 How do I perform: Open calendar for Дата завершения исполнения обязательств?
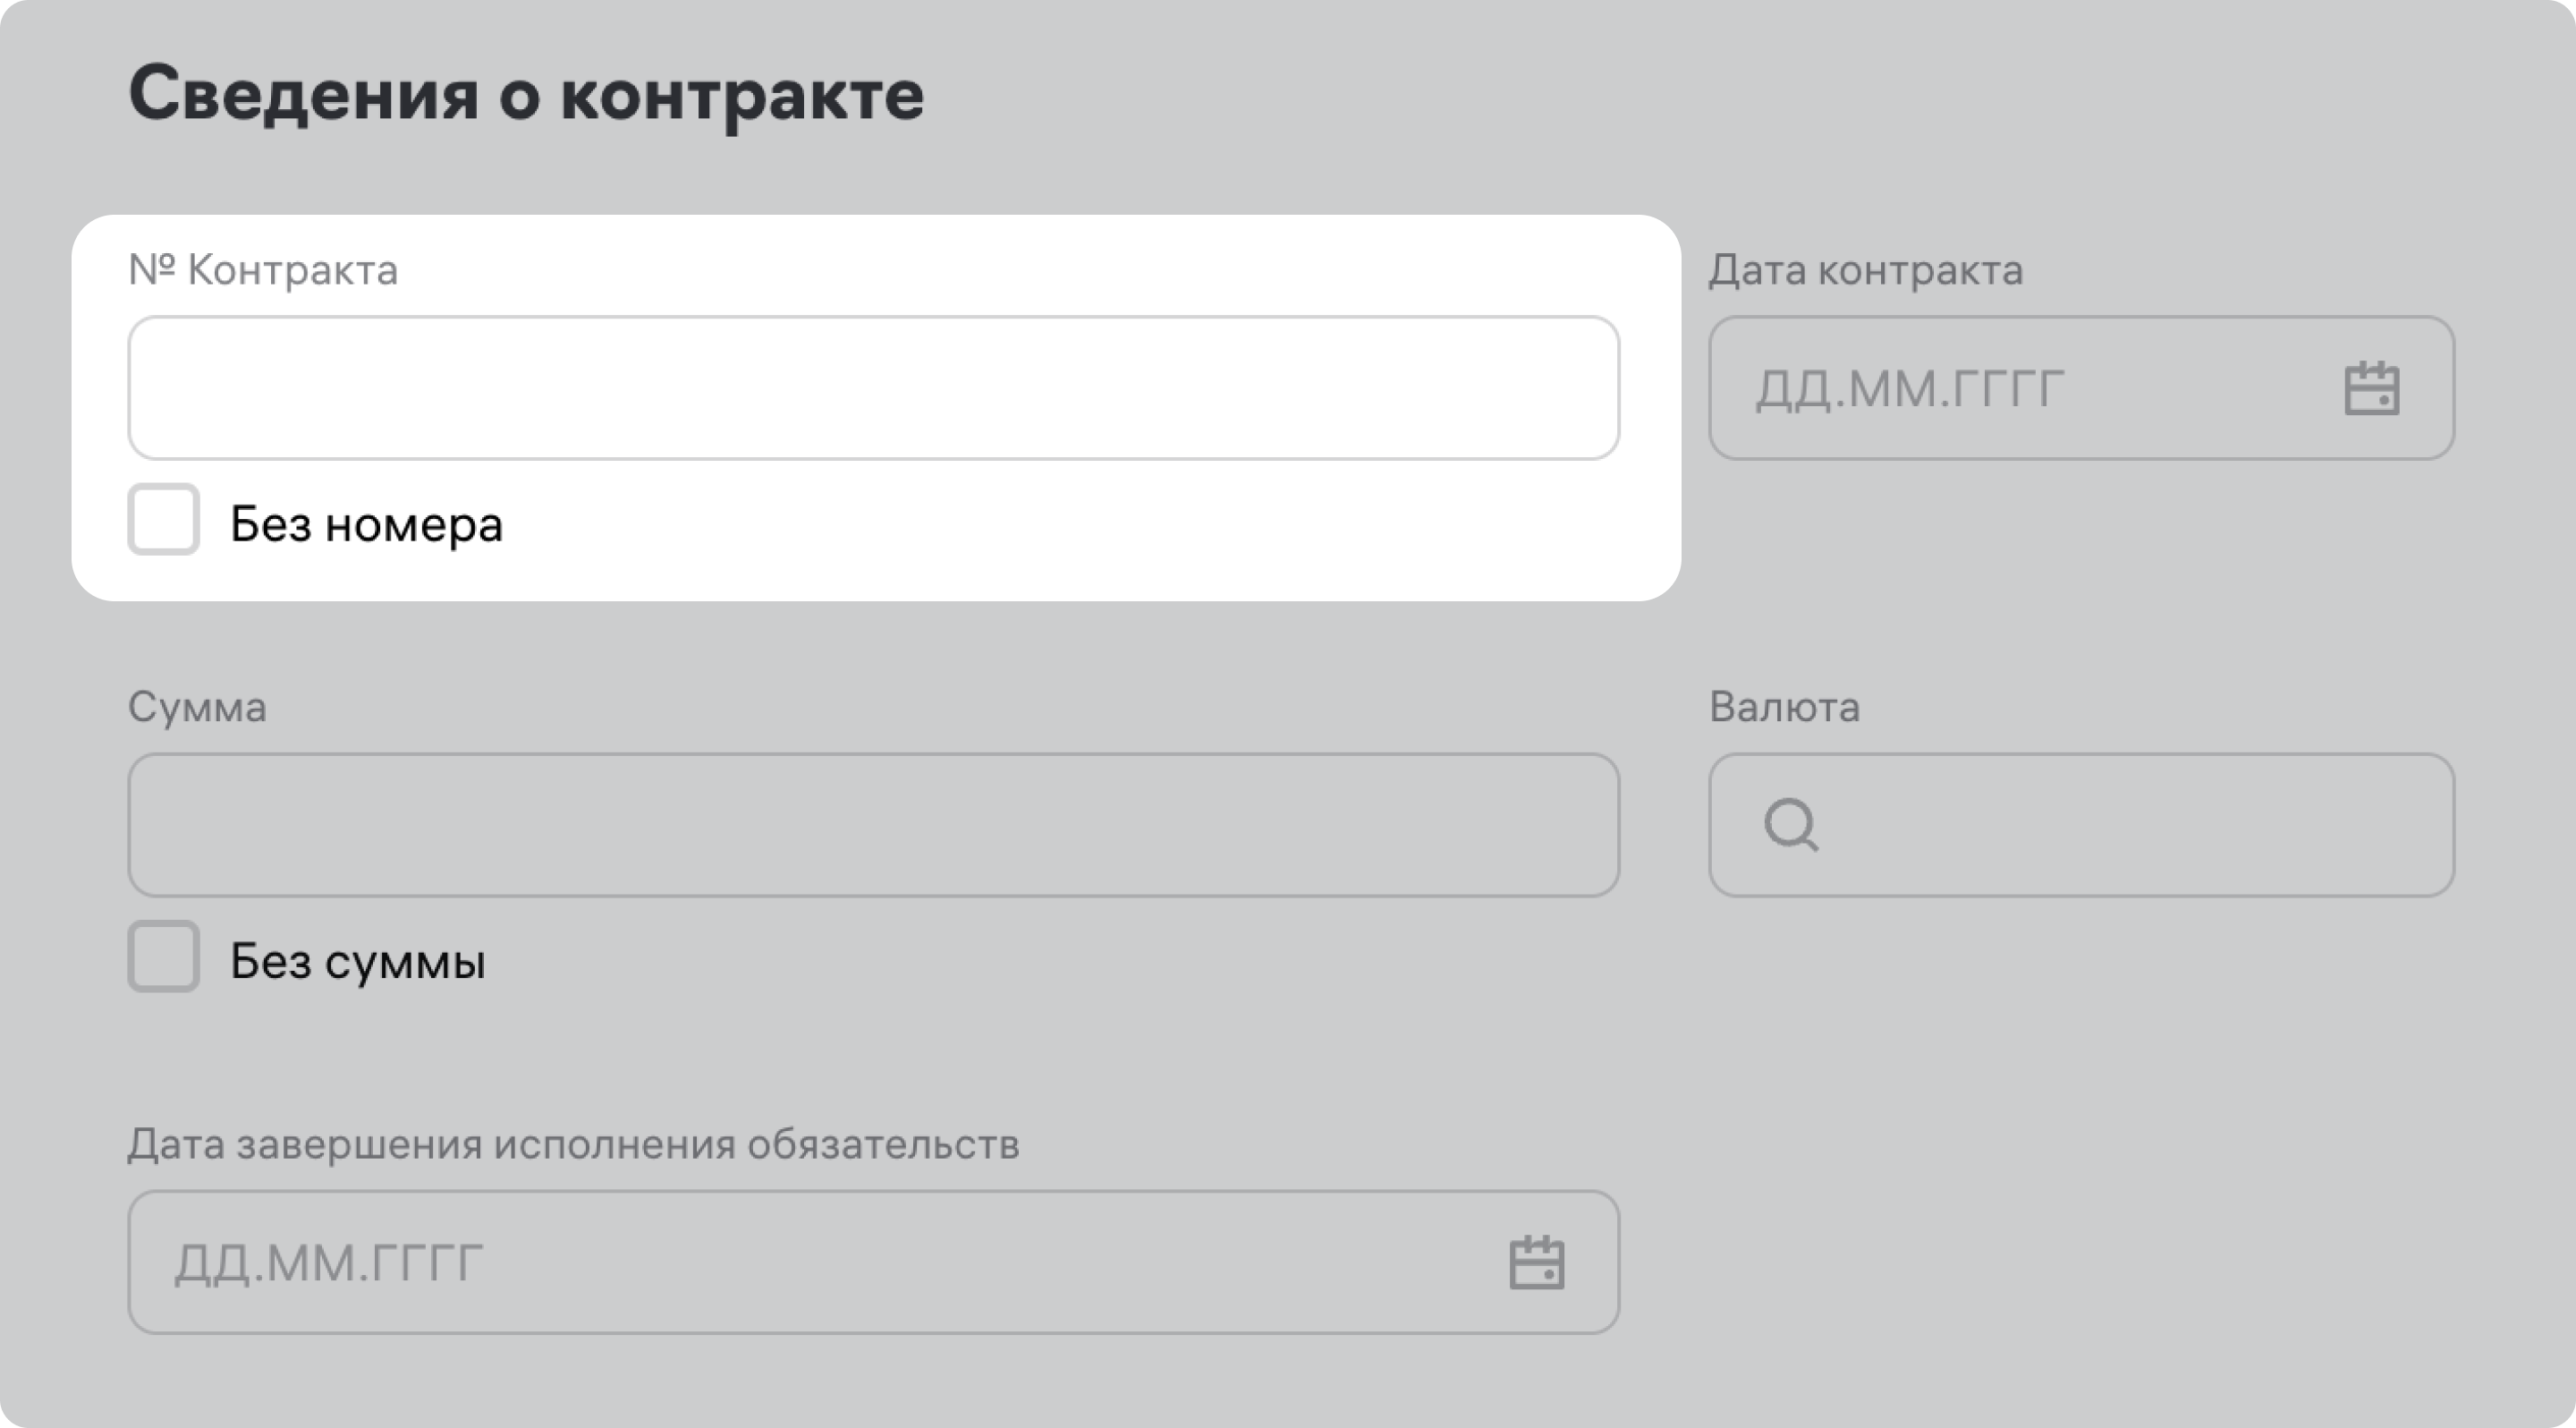pos(1536,1262)
